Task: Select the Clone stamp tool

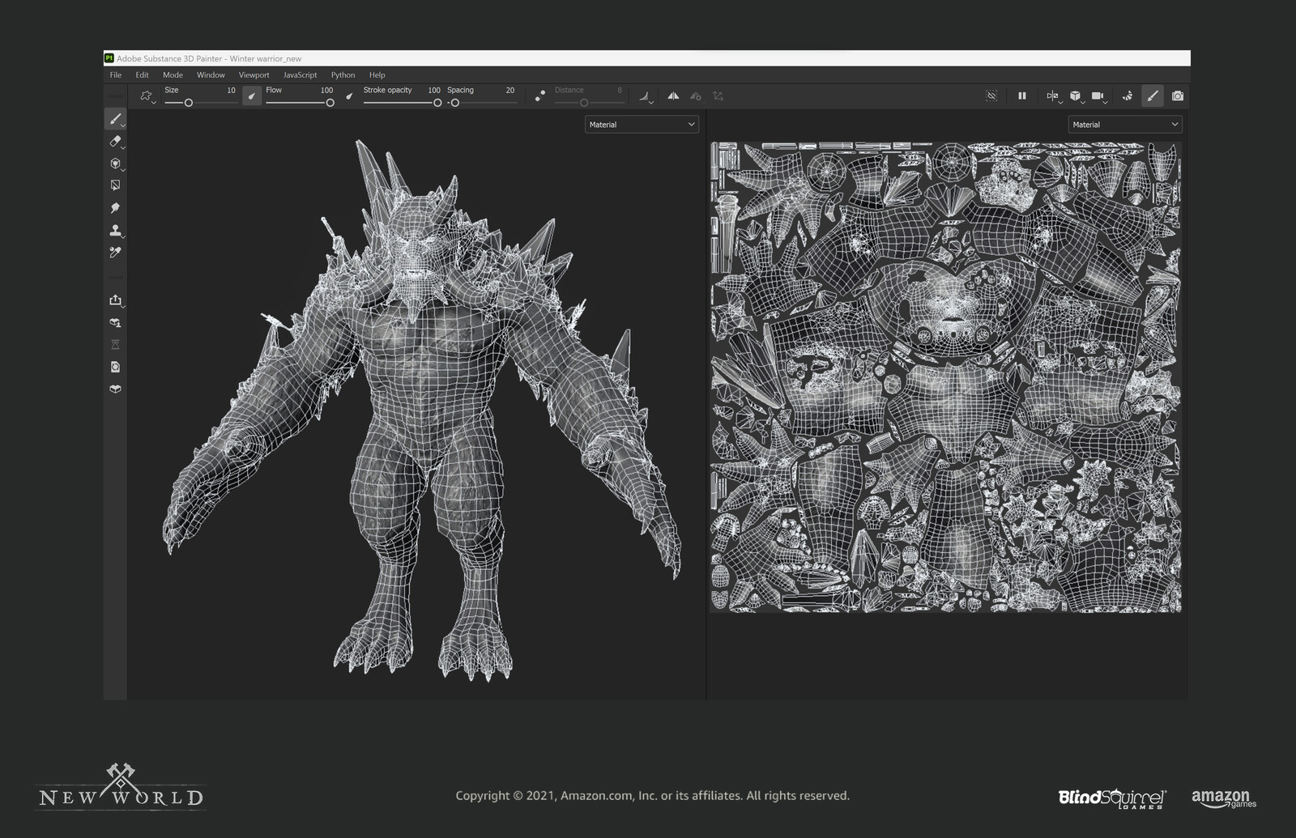Action: coord(115,230)
